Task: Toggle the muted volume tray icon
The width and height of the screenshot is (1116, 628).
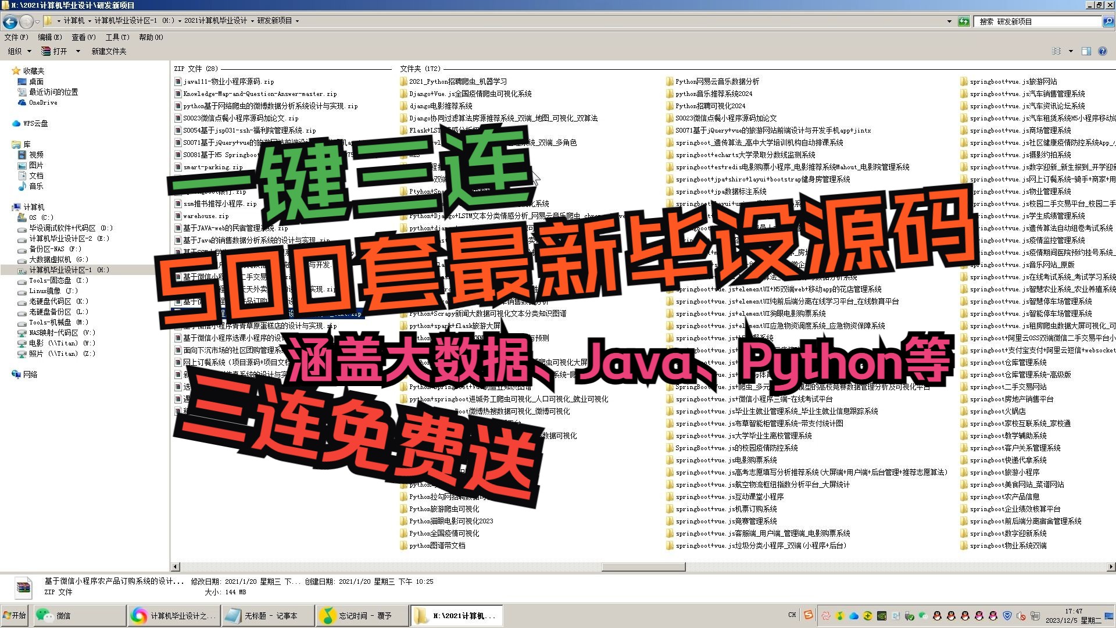Action: tap(1021, 616)
